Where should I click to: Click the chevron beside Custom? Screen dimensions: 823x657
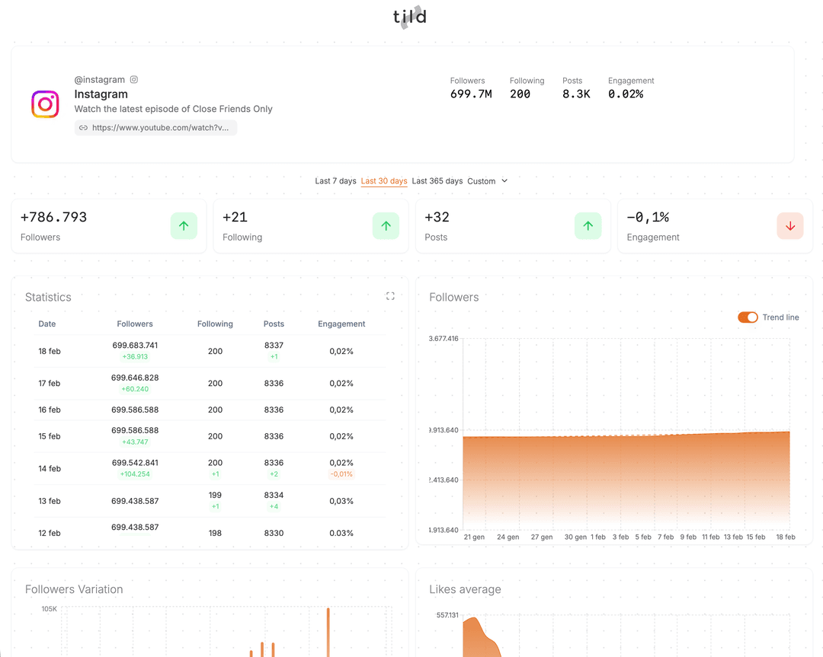click(x=504, y=181)
